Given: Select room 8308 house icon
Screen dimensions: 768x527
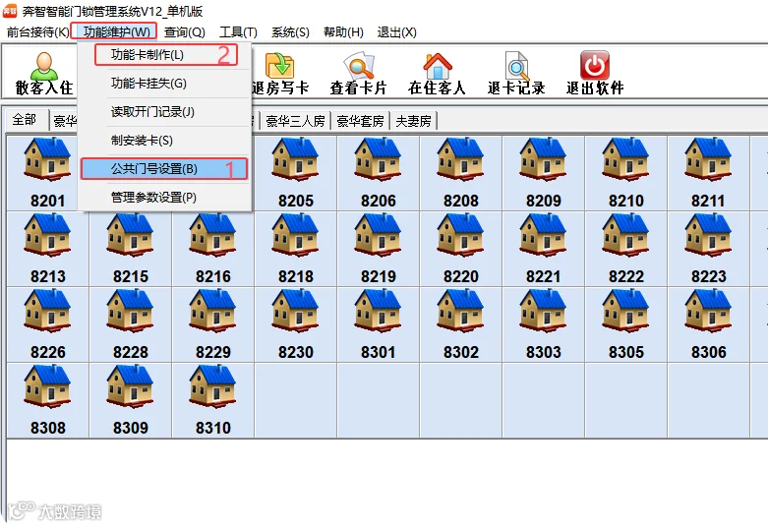Looking at the screenshot, I should (x=47, y=387).
